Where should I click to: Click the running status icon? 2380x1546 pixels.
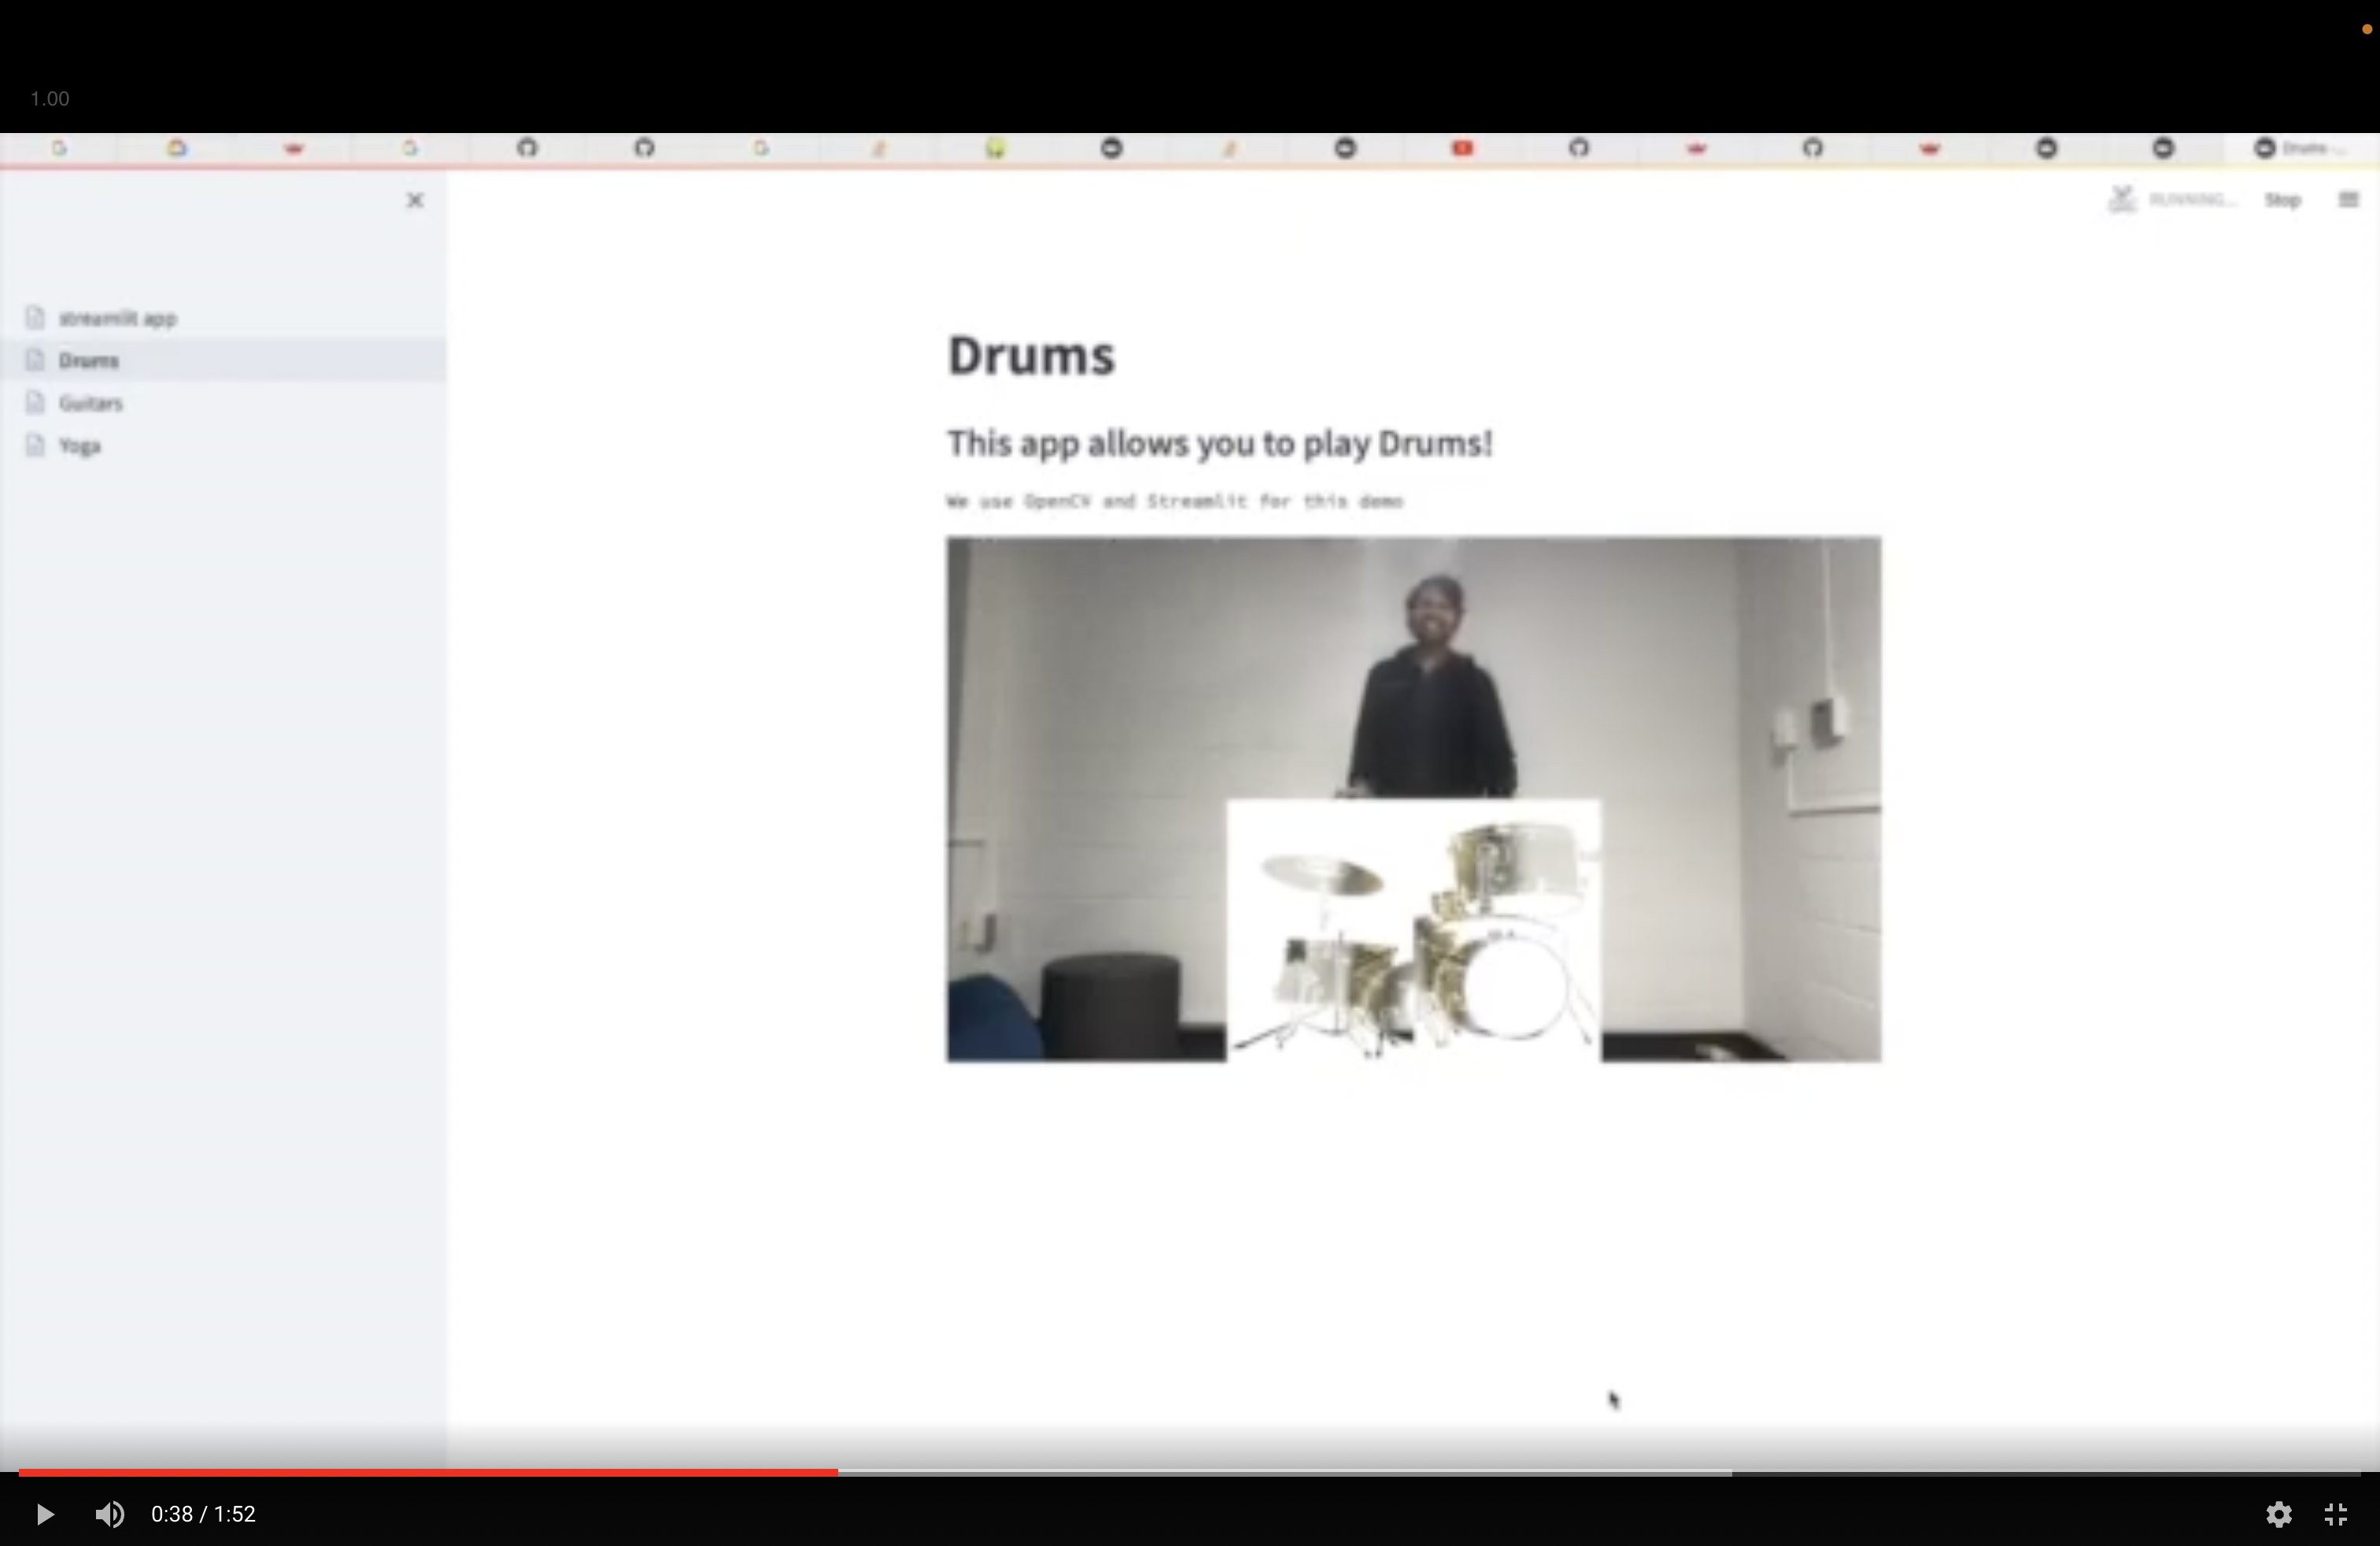coord(2121,199)
